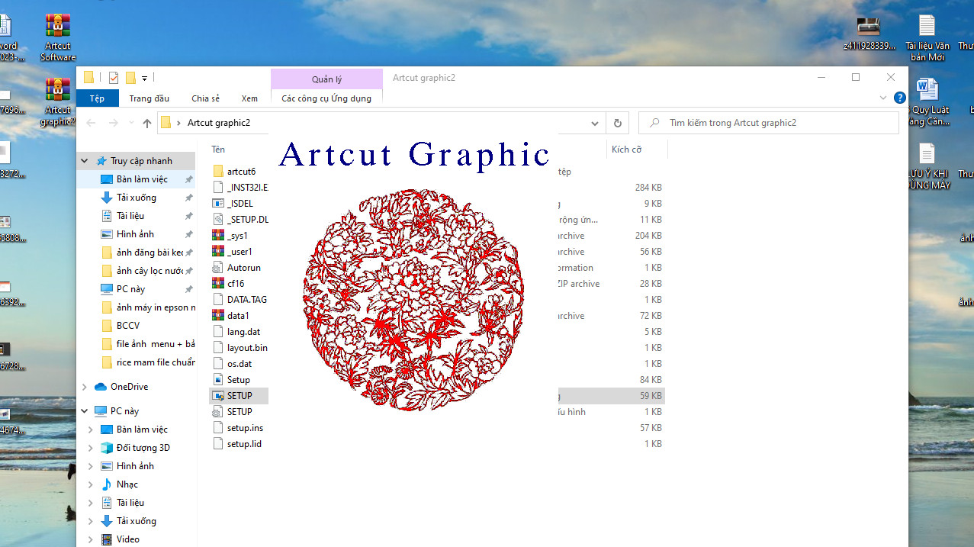This screenshot has height=547, width=974.
Task: Open Explorer Help question mark icon
Action: pos(900,98)
